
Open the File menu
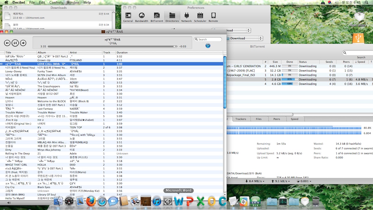(32, 2)
